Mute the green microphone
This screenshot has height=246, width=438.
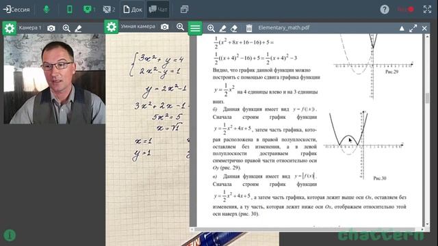point(47,9)
